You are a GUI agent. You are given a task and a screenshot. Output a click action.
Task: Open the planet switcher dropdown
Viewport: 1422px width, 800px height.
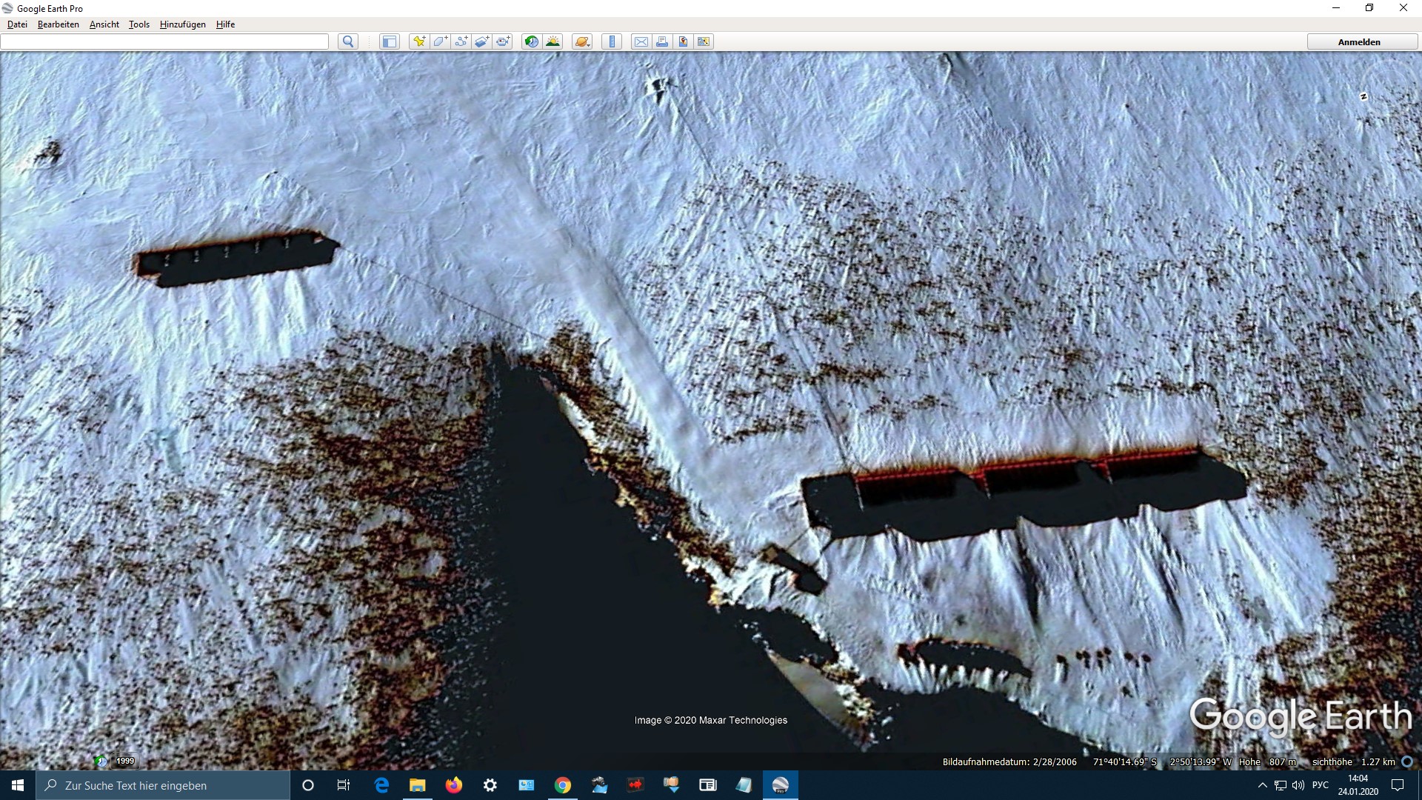(x=582, y=41)
